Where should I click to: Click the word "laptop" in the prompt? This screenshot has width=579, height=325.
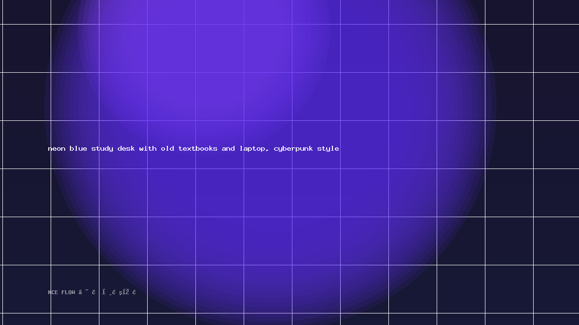coord(253,149)
